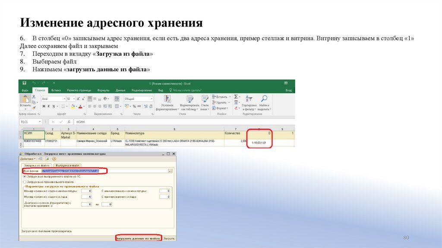Click the font color 'A' swatch
The image size is (442, 248).
pos(80,106)
